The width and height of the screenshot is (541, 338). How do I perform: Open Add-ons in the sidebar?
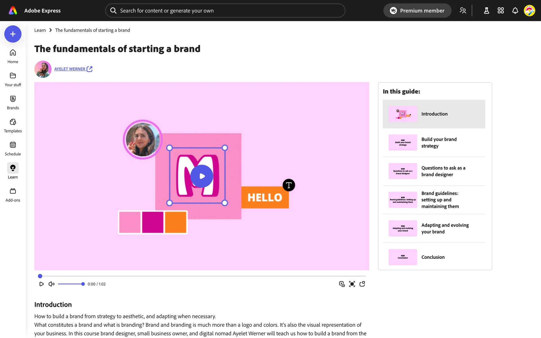pos(13,195)
